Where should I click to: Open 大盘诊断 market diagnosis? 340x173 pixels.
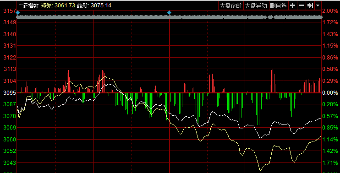click(x=231, y=5)
